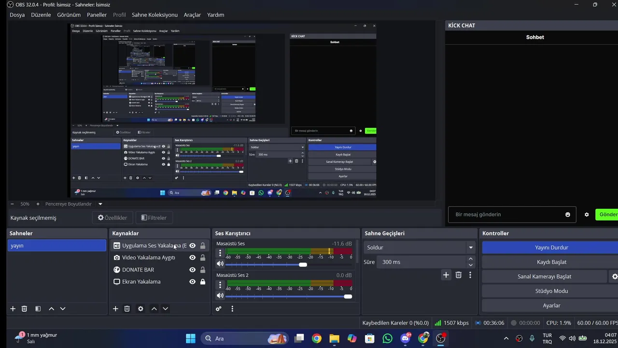Send chat message with Gönder button
Image resolution: width=618 pixels, height=348 pixels.
tap(607, 215)
